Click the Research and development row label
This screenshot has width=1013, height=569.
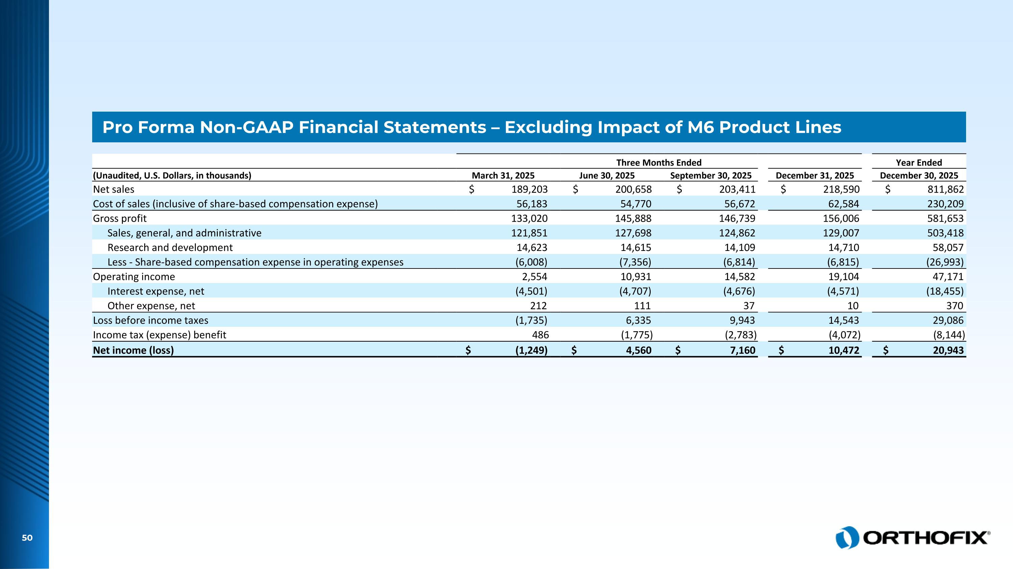(170, 247)
